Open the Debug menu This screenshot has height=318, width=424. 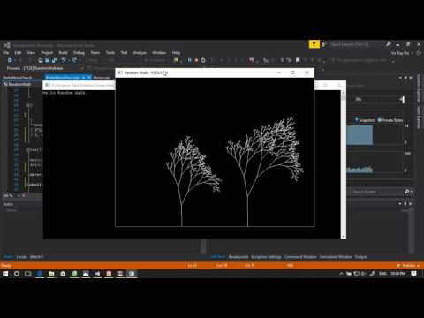pyautogui.click(x=79, y=53)
